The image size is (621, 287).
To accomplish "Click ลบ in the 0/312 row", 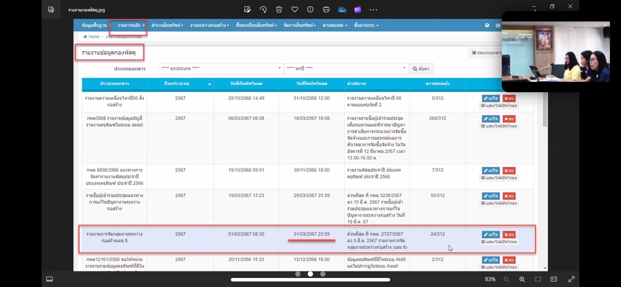I will coord(509,98).
